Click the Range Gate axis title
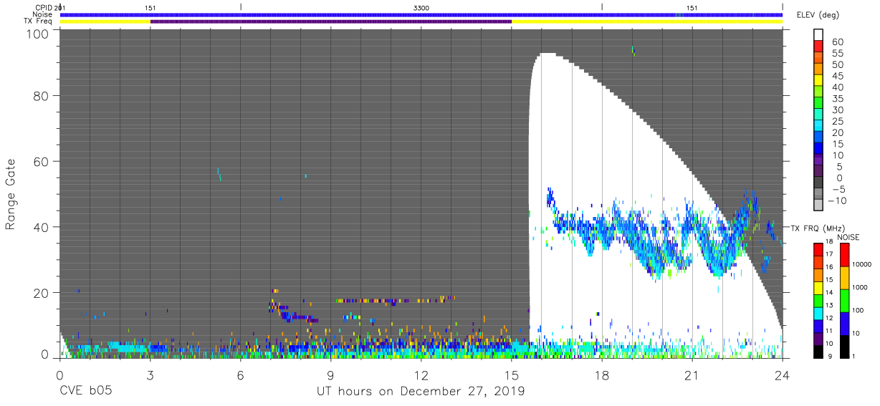This screenshot has height=406, width=880. click(11, 195)
